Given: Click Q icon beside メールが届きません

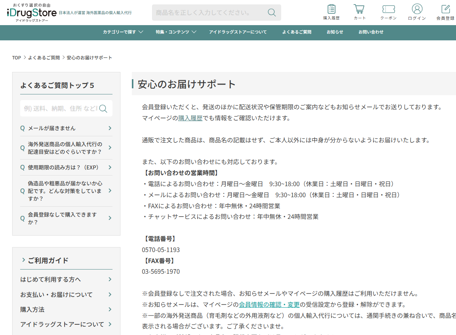Looking at the screenshot, I should pos(22,128).
